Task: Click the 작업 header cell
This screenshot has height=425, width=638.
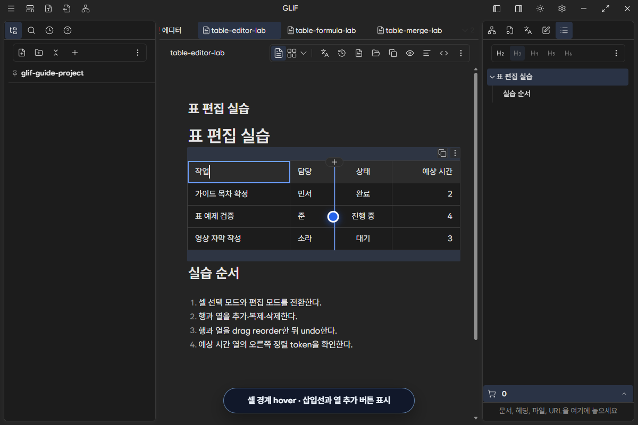Action: [x=239, y=172]
